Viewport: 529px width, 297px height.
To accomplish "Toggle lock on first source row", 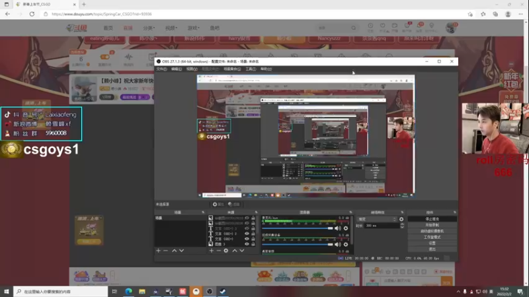I will tap(253, 218).
